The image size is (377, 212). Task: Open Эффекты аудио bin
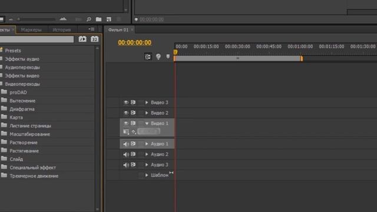[x=22, y=59]
